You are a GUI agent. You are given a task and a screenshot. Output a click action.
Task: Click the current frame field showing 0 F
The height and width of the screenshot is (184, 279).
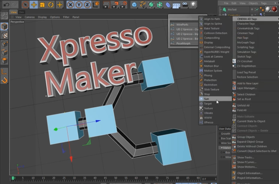point(209,179)
